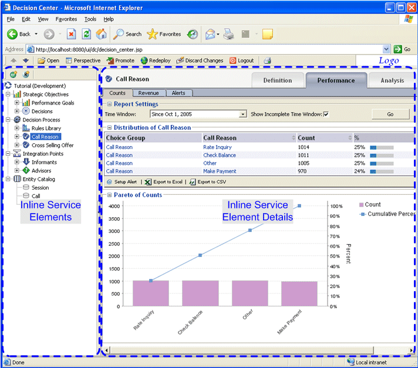Toggle Show Incomplete Time Window checkbox
Screen dimensions: 418x368
326,114
